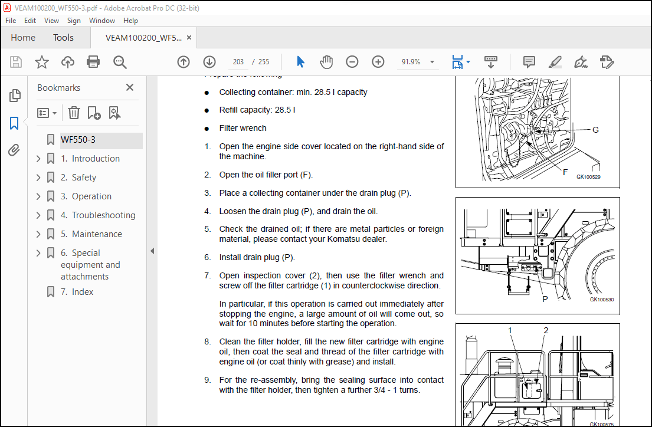Add file to starred favorites
Viewport: 652px width, 427px height.
pyautogui.click(x=42, y=62)
